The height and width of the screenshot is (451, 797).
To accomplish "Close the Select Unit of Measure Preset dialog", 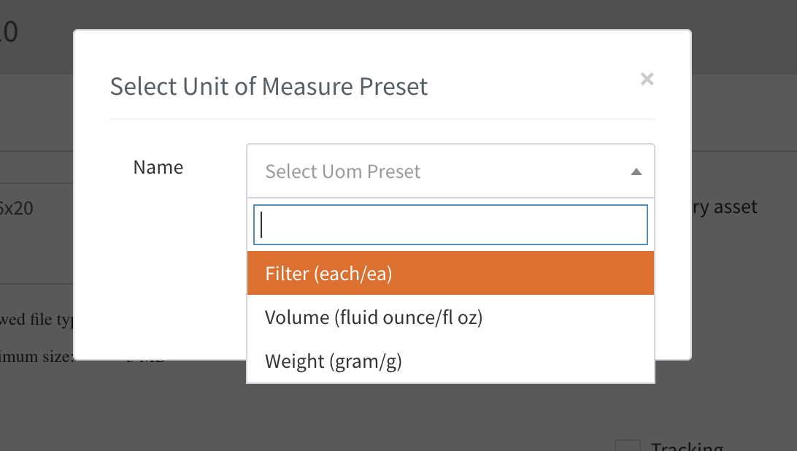I will point(647,80).
